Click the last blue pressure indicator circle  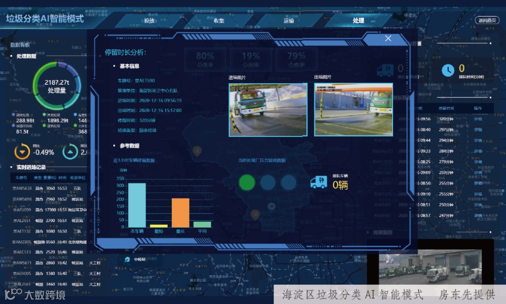(289, 182)
